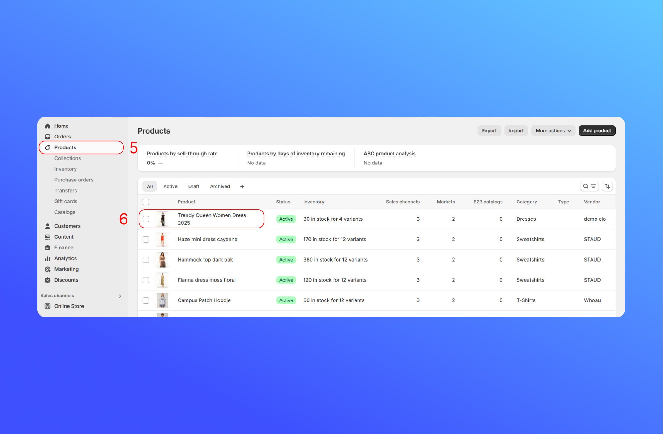Expand the More actions dropdown
663x434 pixels.
tap(553, 131)
